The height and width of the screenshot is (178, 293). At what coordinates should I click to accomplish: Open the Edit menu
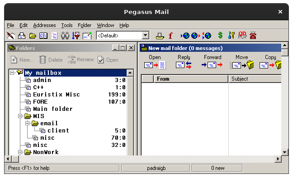[x=24, y=25]
